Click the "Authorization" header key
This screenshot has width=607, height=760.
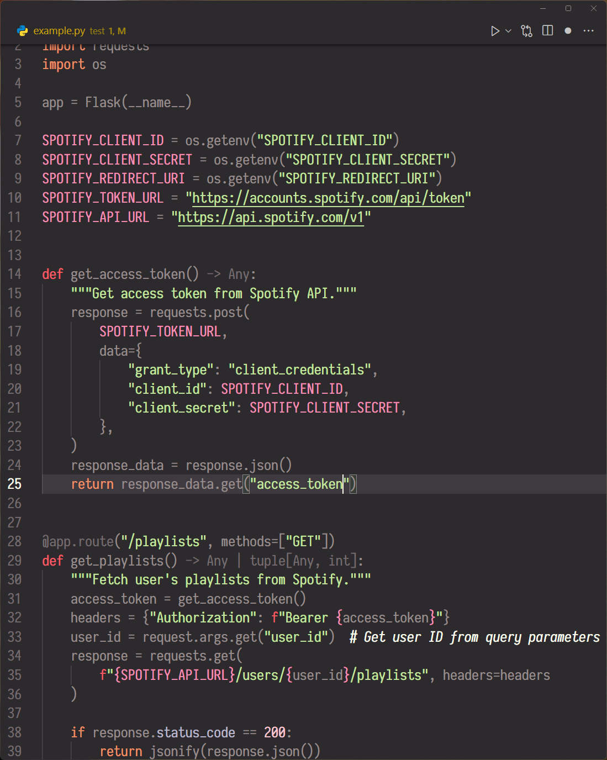(203, 618)
